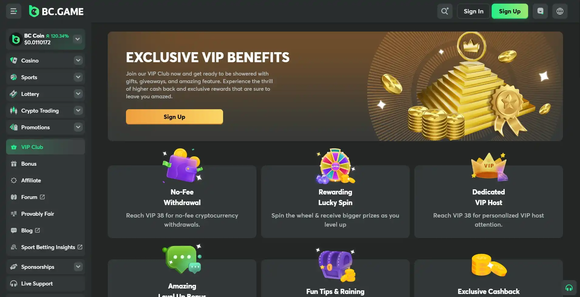Open the search icon in header
Screen dimensions: 580x297
point(445,12)
